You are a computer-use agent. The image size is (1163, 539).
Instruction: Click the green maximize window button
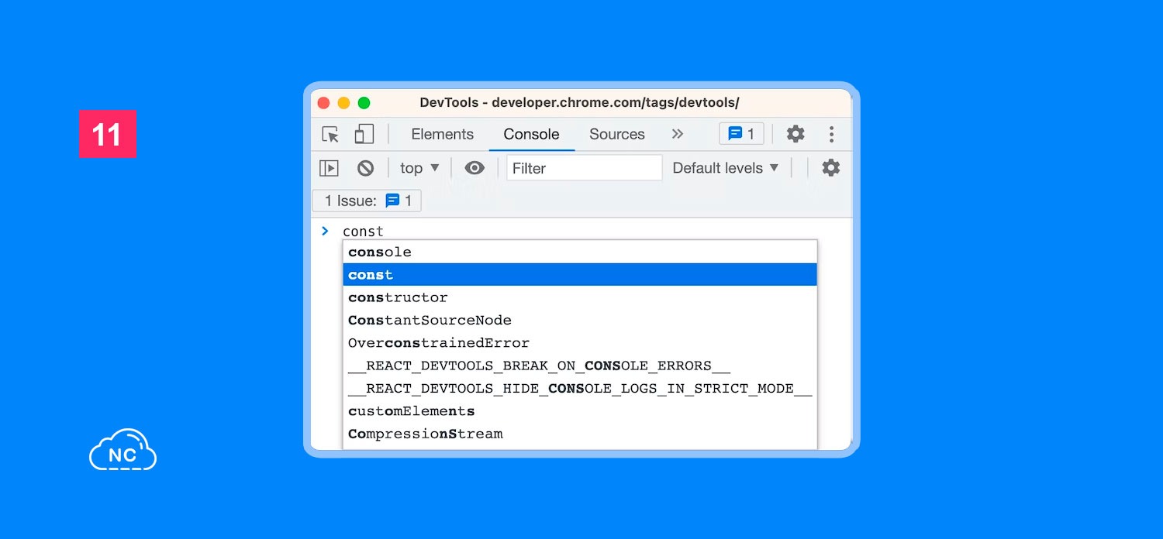pyautogui.click(x=364, y=103)
